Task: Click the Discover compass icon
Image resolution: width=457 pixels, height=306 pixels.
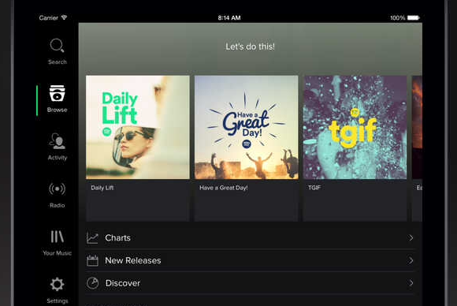Action: coord(93,283)
